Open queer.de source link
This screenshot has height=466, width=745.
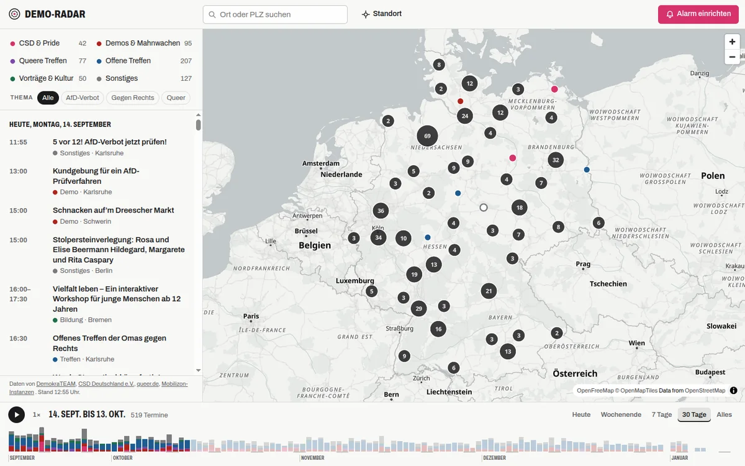[148, 384]
